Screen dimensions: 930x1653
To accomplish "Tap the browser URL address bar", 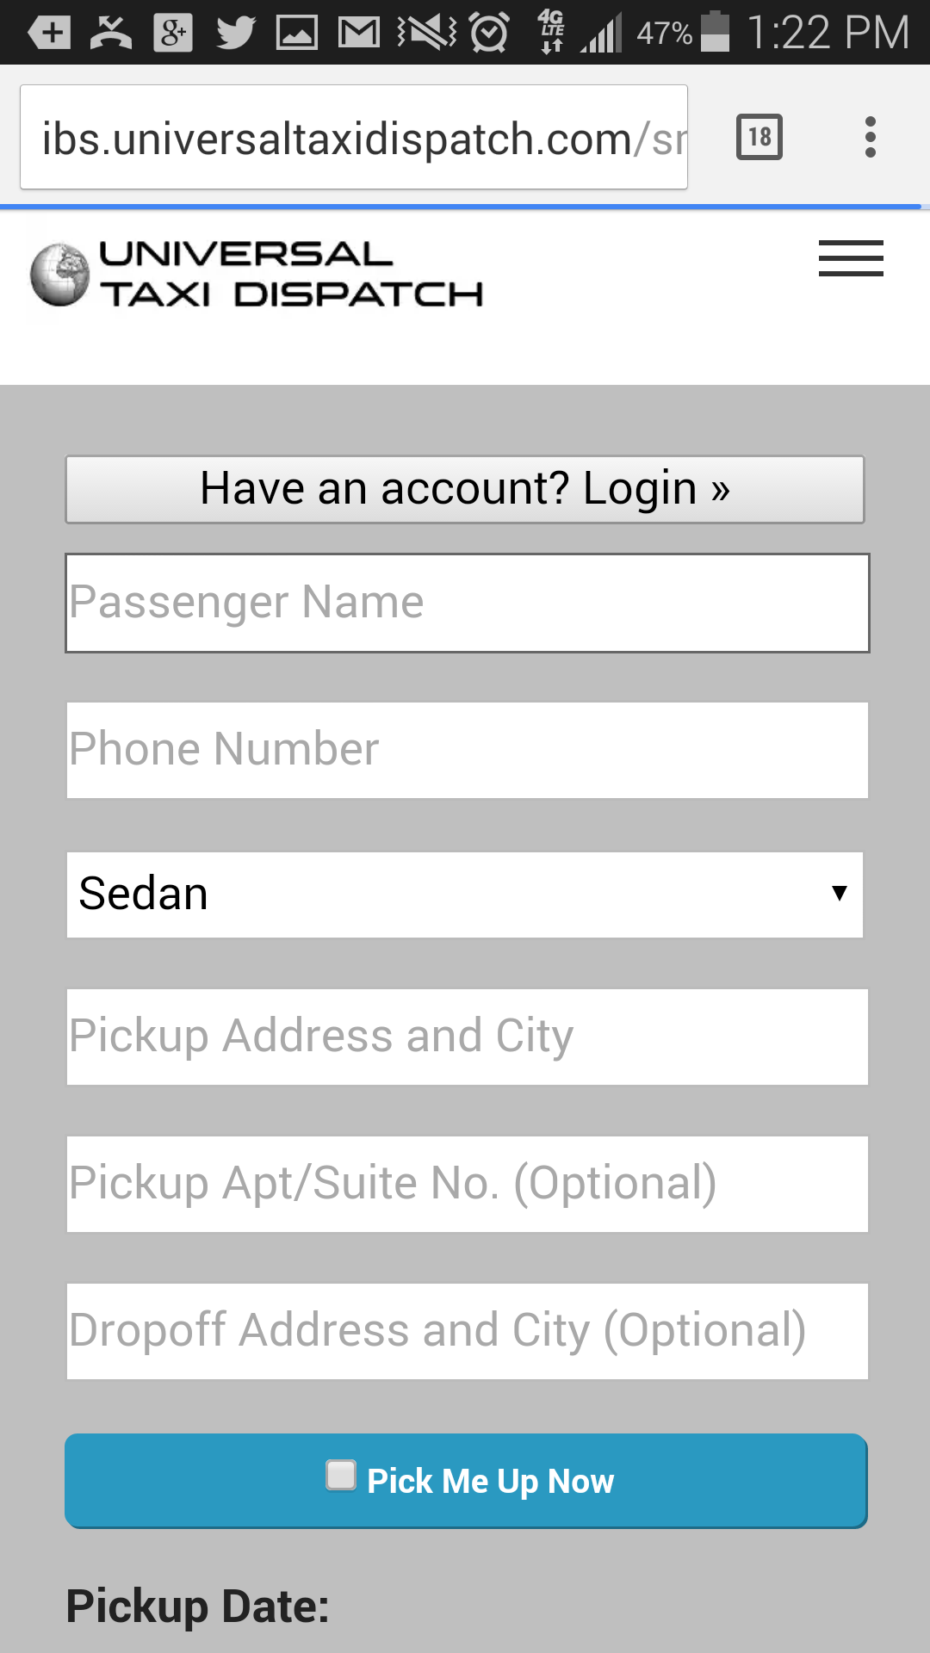I will 353,138.
